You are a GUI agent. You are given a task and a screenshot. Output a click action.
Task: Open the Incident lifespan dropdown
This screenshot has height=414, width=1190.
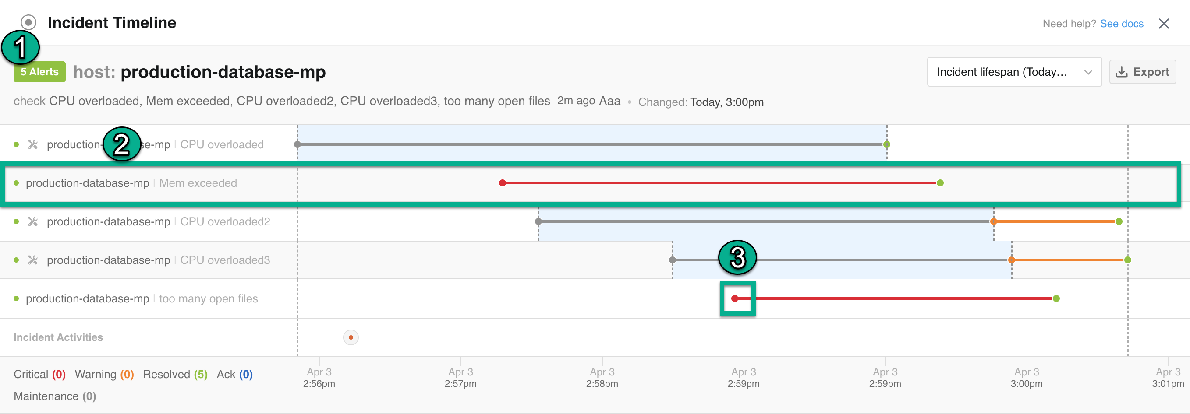[x=1014, y=71]
